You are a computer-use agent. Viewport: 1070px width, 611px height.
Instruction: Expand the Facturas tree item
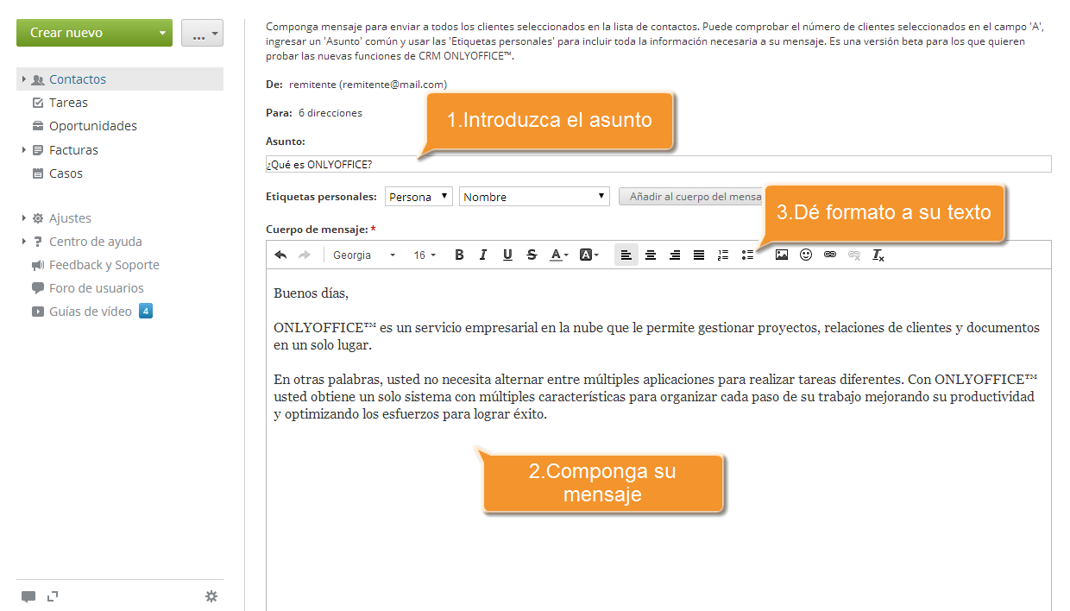coord(24,150)
